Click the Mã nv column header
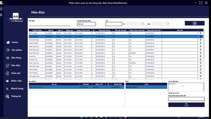The image size is (211, 119). [x=60, y=30]
